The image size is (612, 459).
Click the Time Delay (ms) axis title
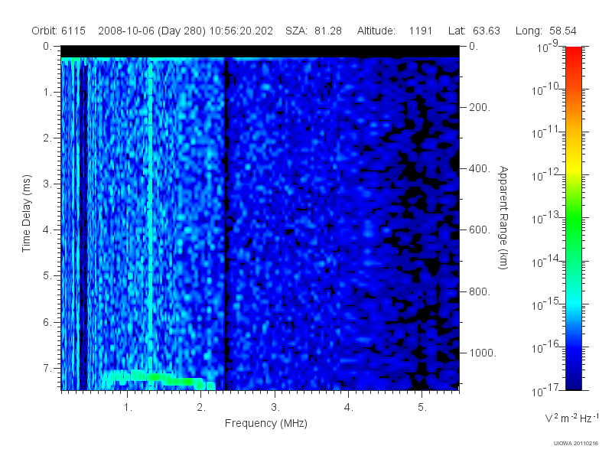coord(26,213)
